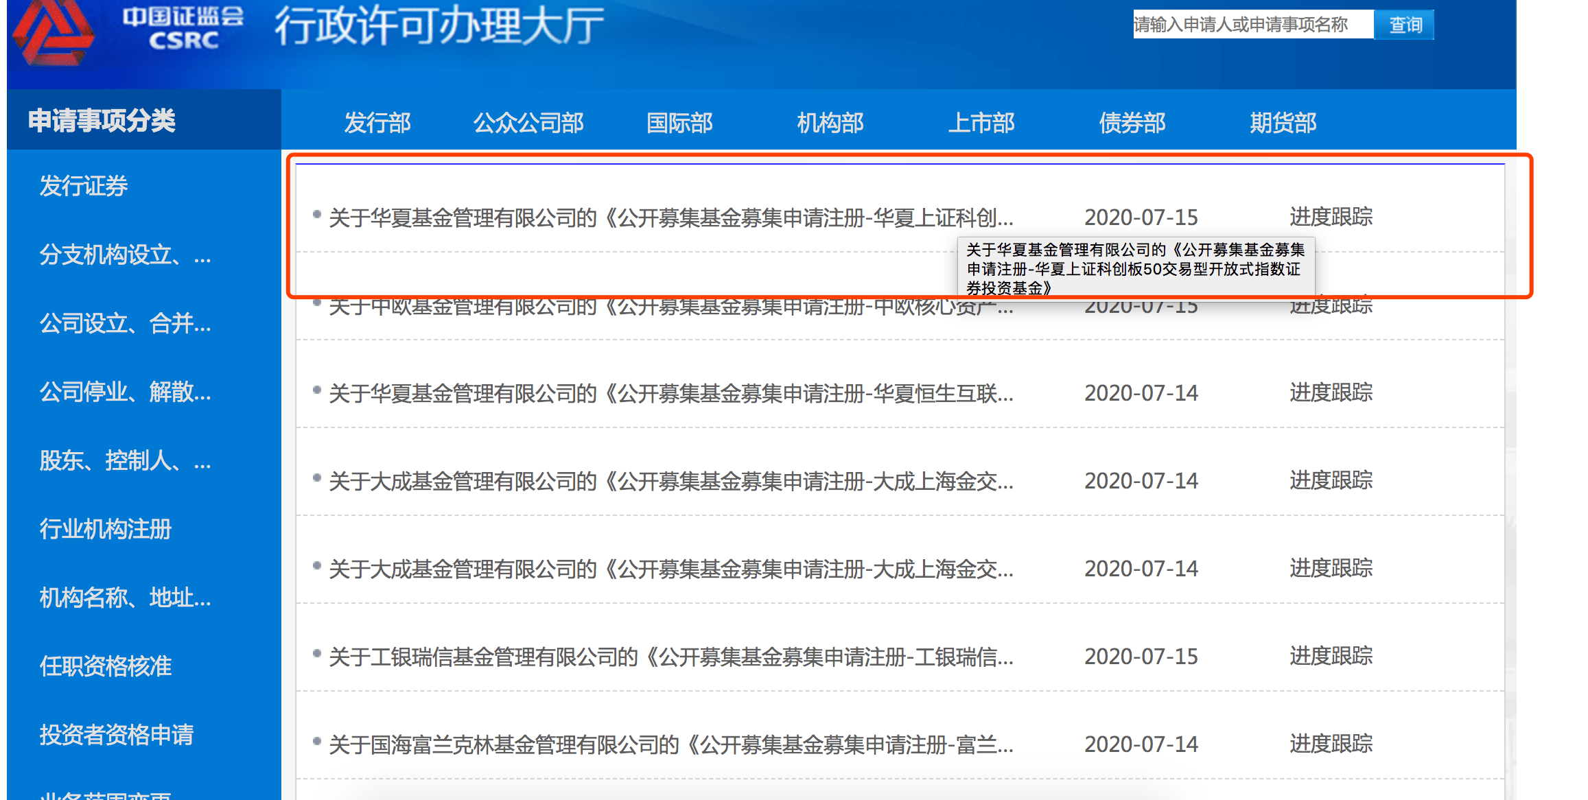The width and height of the screenshot is (1588, 800).
Task: Click the 中国证监会 CSRC text logo
Action: click(x=183, y=29)
